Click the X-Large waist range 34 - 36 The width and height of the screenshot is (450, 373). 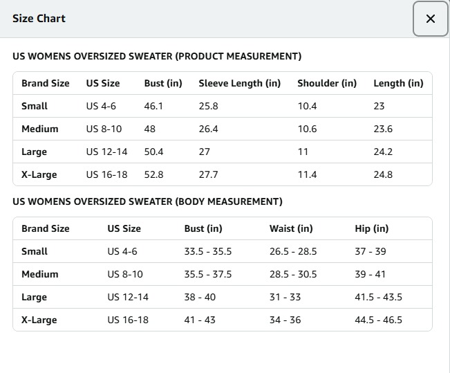point(285,320)
